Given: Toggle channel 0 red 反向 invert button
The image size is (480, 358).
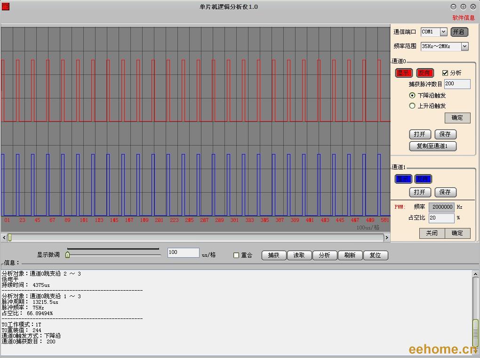Looking at the screenshot, I should pos(424,73).
